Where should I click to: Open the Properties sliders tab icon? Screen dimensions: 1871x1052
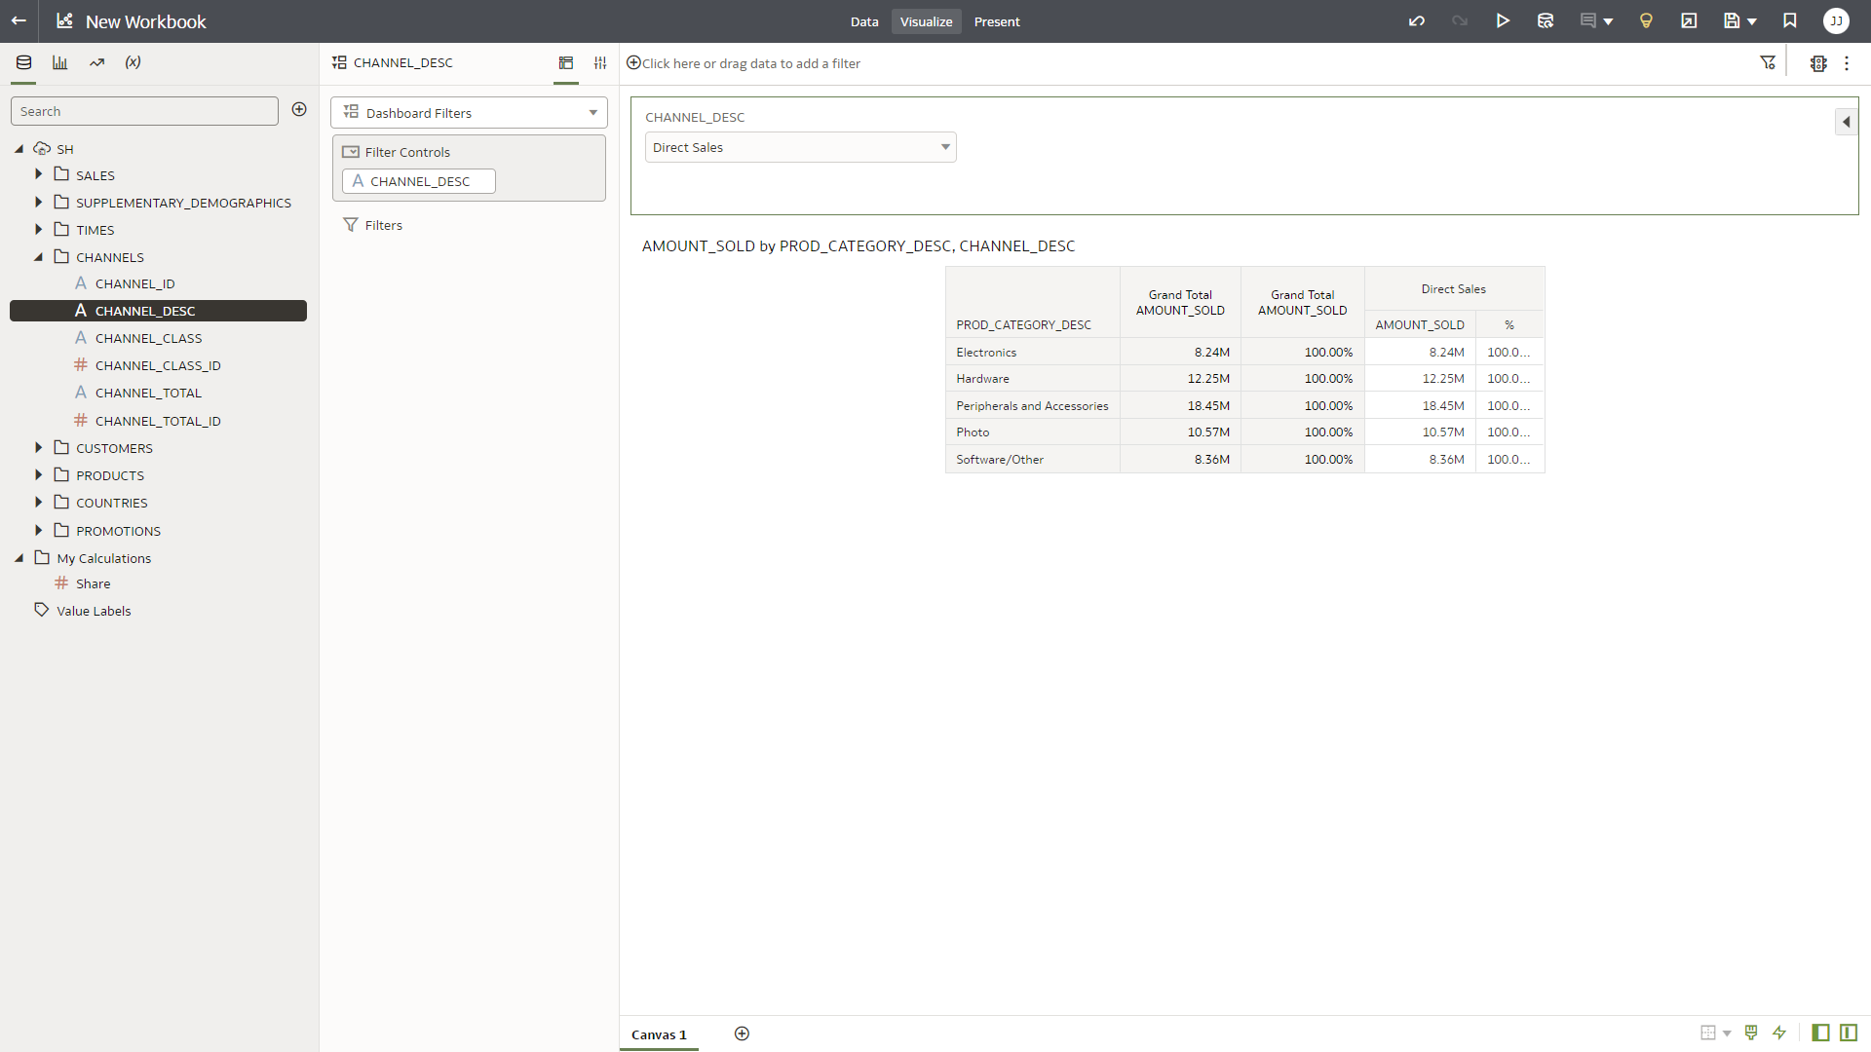[x=600, y=62]
